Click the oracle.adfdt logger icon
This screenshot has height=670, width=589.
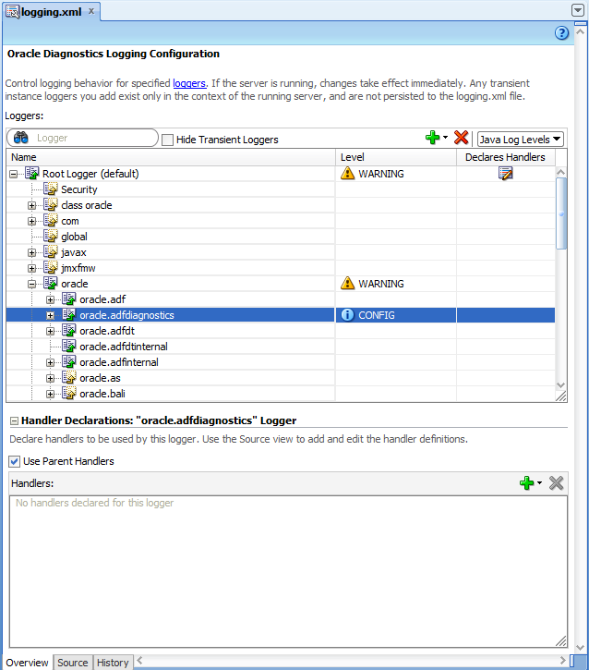click(68, 330)
